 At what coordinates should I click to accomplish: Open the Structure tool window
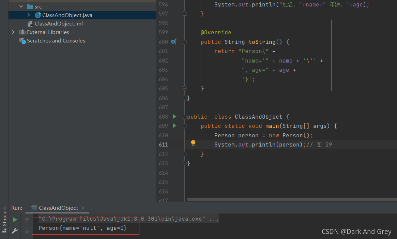pos(4,219)
